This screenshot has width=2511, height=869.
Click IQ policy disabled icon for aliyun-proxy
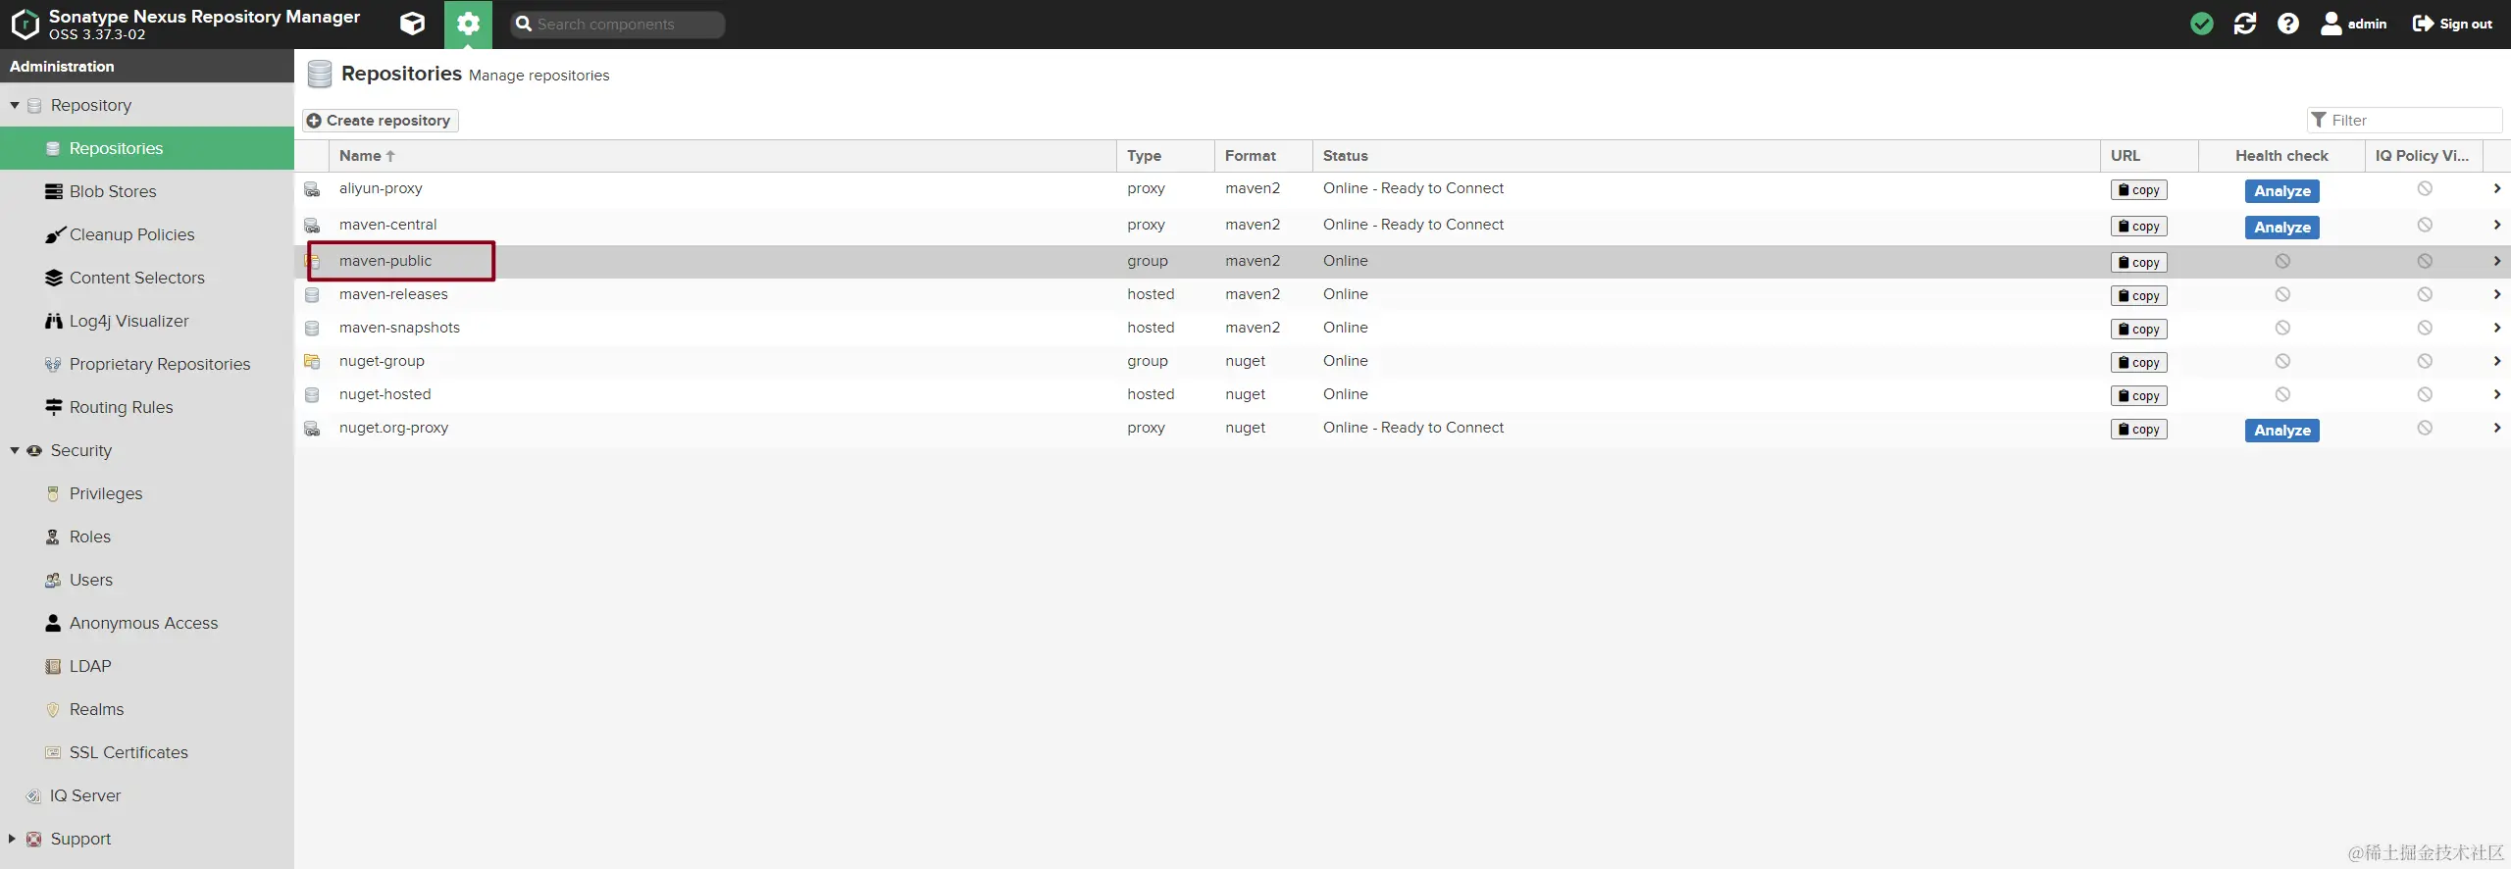pos(2425,188)
